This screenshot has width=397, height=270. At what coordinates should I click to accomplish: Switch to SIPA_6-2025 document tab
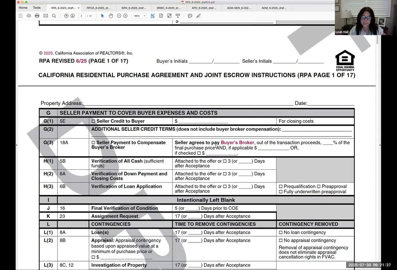pos(134,8)
